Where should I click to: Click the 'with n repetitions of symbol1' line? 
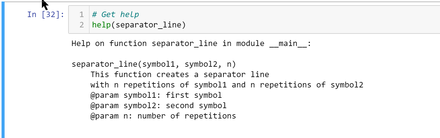point(227,85)
